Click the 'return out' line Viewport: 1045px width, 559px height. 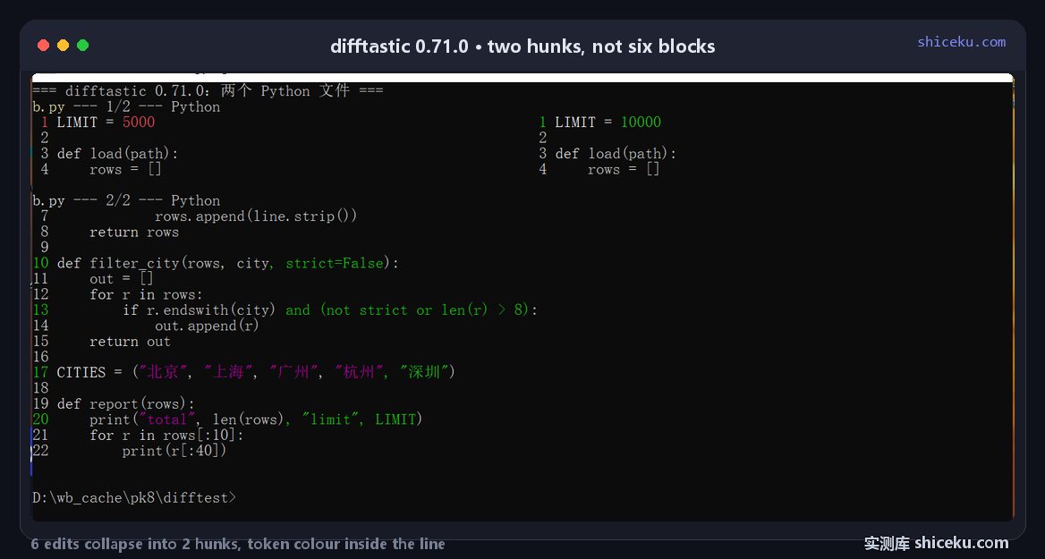[130, 341]
